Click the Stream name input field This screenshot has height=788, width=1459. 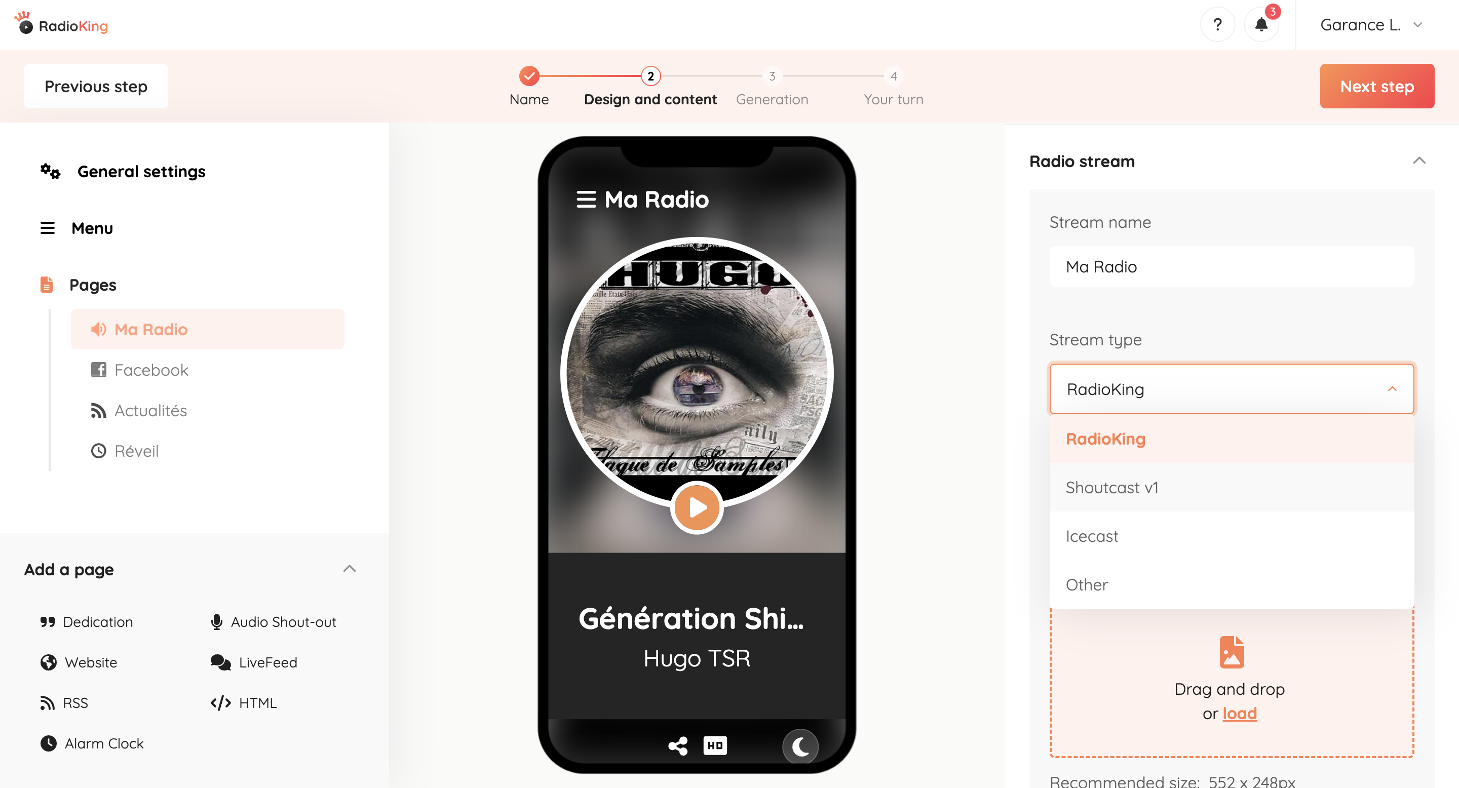point(1232,266)
